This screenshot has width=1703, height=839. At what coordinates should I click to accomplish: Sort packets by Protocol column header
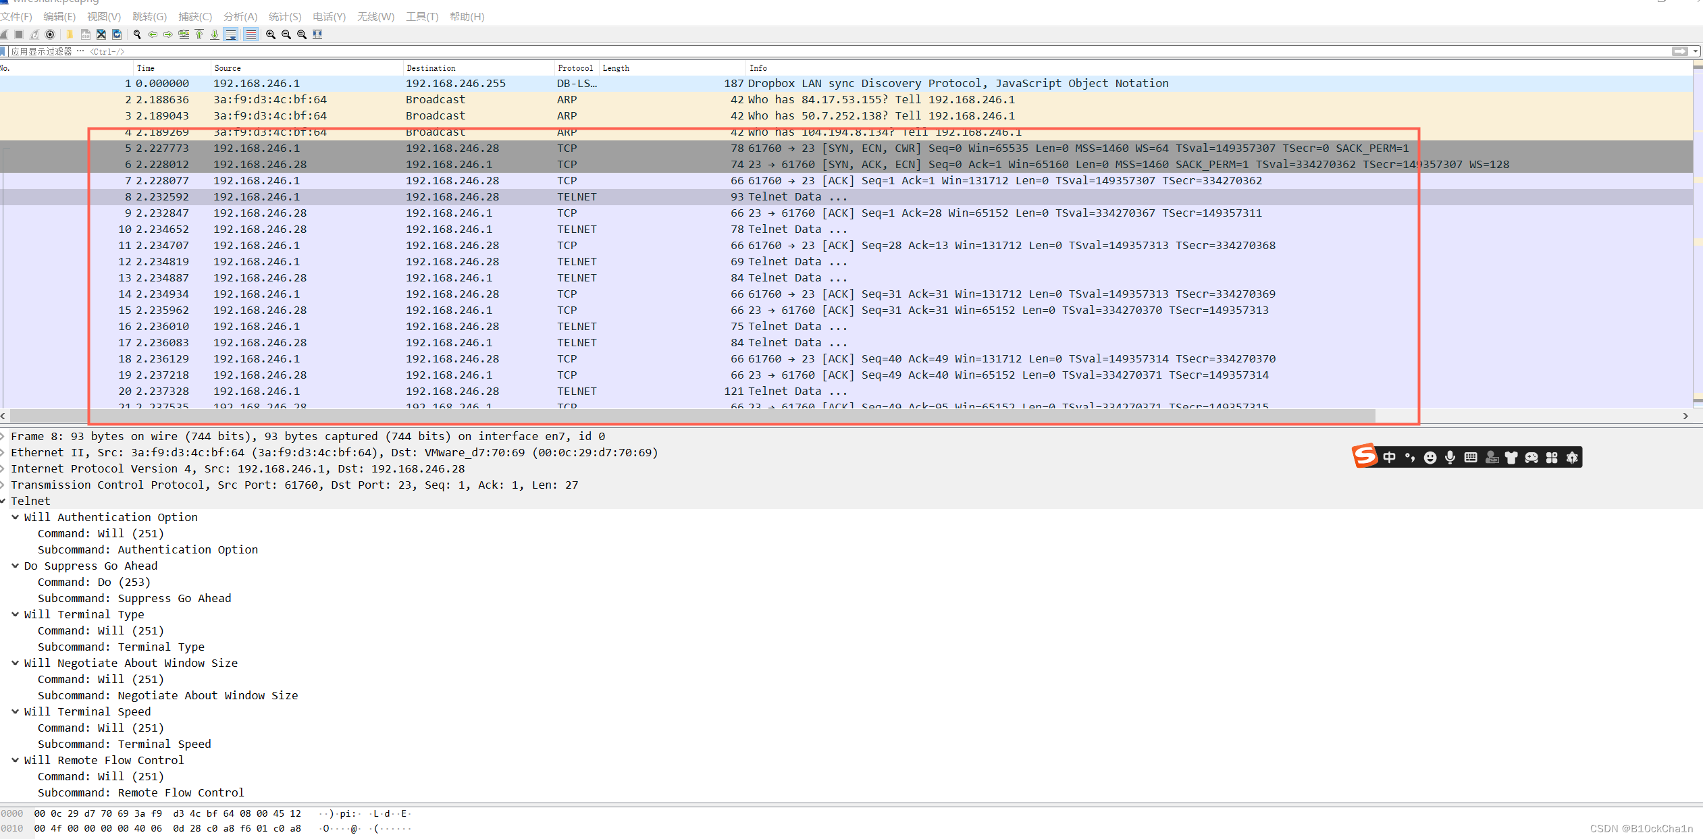coord(575,68)
